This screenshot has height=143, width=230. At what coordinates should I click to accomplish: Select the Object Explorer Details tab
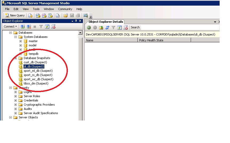tap(106, 22)
